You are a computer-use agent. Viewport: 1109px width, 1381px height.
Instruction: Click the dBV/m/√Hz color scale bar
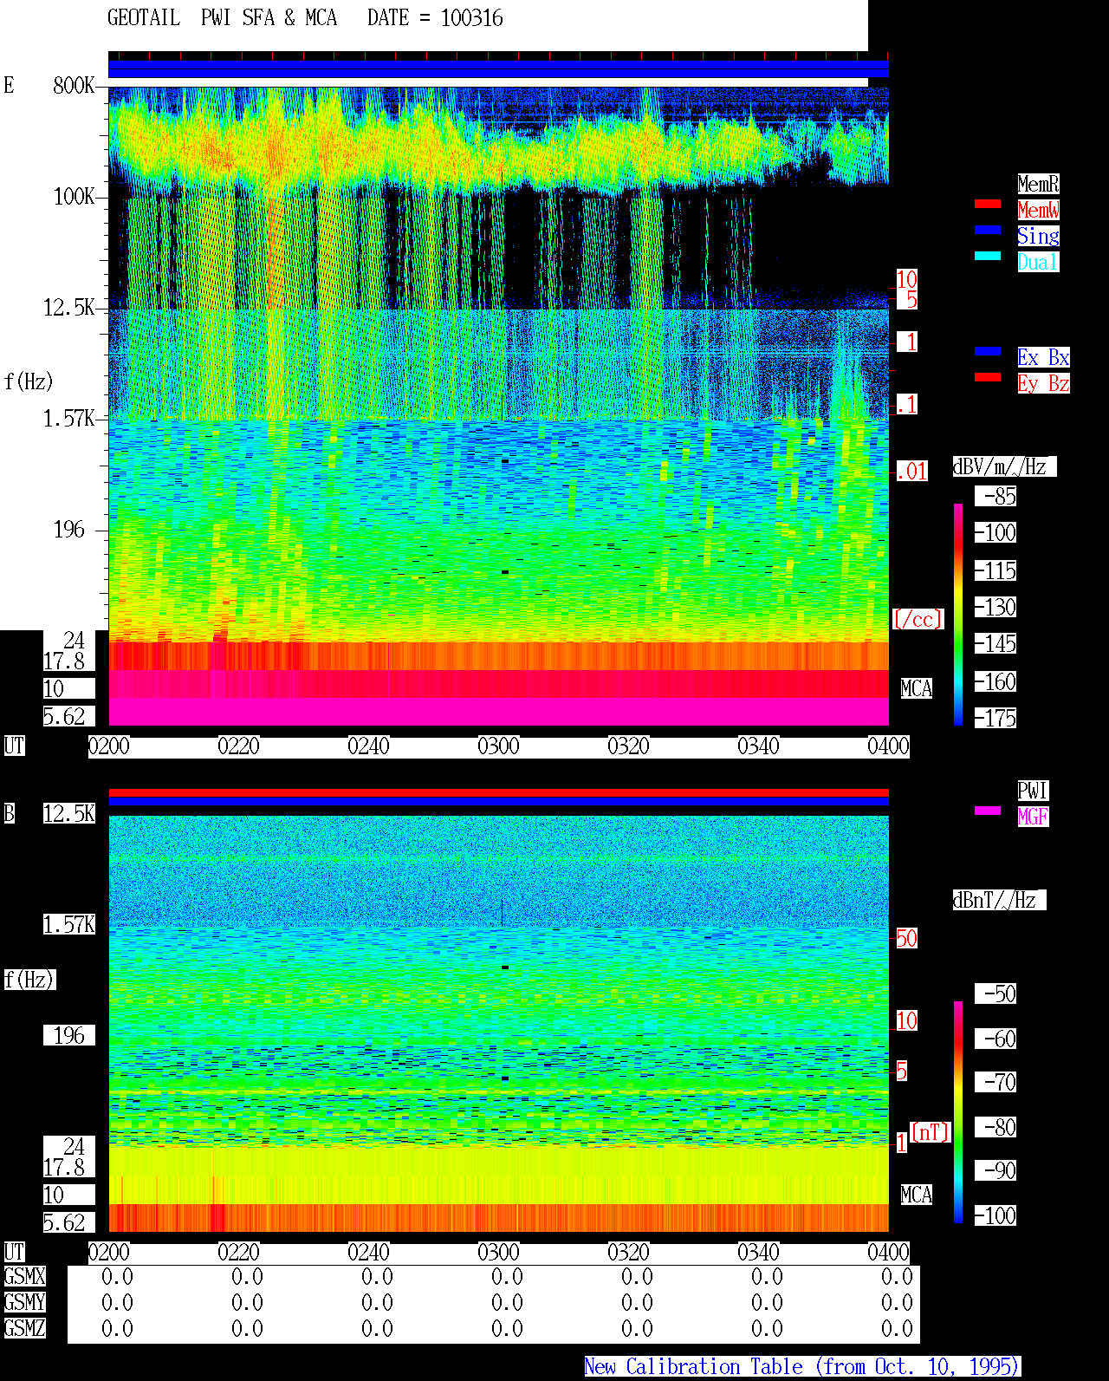point(958,614)
